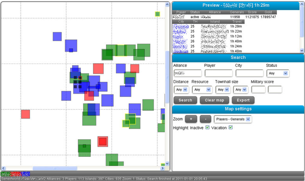Click the map's horizontal scroll left arrow
This screenshot has height=181, width=305.
pyautogui.click(x=3, y=168)
